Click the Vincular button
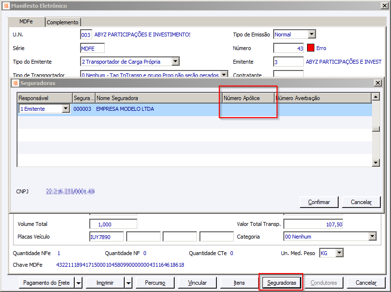The image size is (391, 292). pyautogui.click(x=197, y=283)
